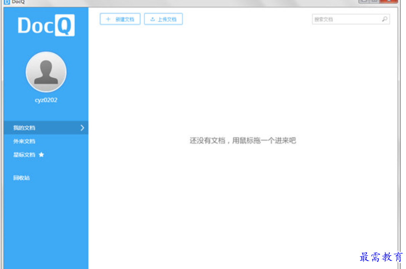Click the username cyz0202
Screen dimensions: 406x269
coord(46,100)
